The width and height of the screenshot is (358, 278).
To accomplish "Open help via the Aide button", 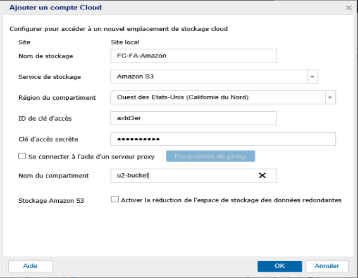I will (30, 266).
